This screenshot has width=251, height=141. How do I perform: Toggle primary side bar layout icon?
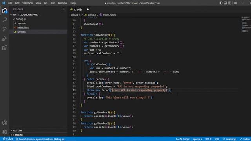[x=221, y=3]
